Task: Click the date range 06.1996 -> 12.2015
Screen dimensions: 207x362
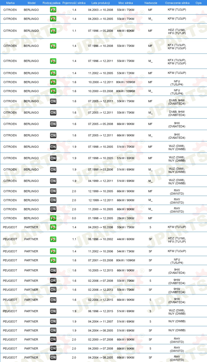Action: (101, 311)
